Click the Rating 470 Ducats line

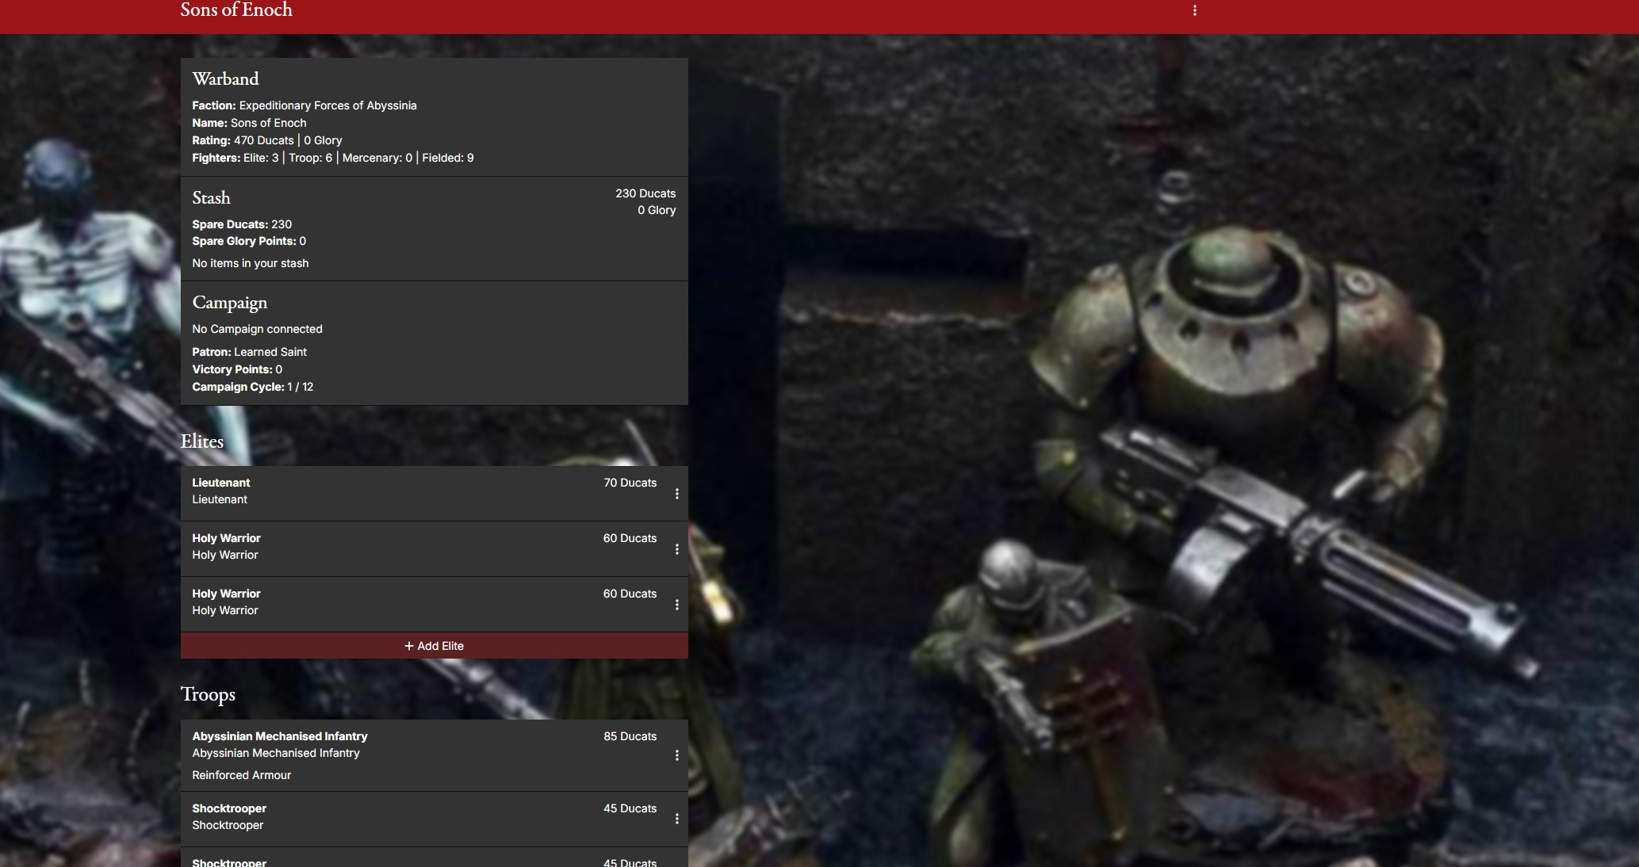point(267,140)
